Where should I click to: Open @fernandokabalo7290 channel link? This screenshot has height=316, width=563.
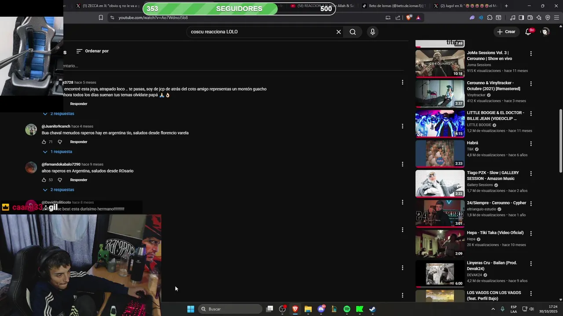point(61,165)
